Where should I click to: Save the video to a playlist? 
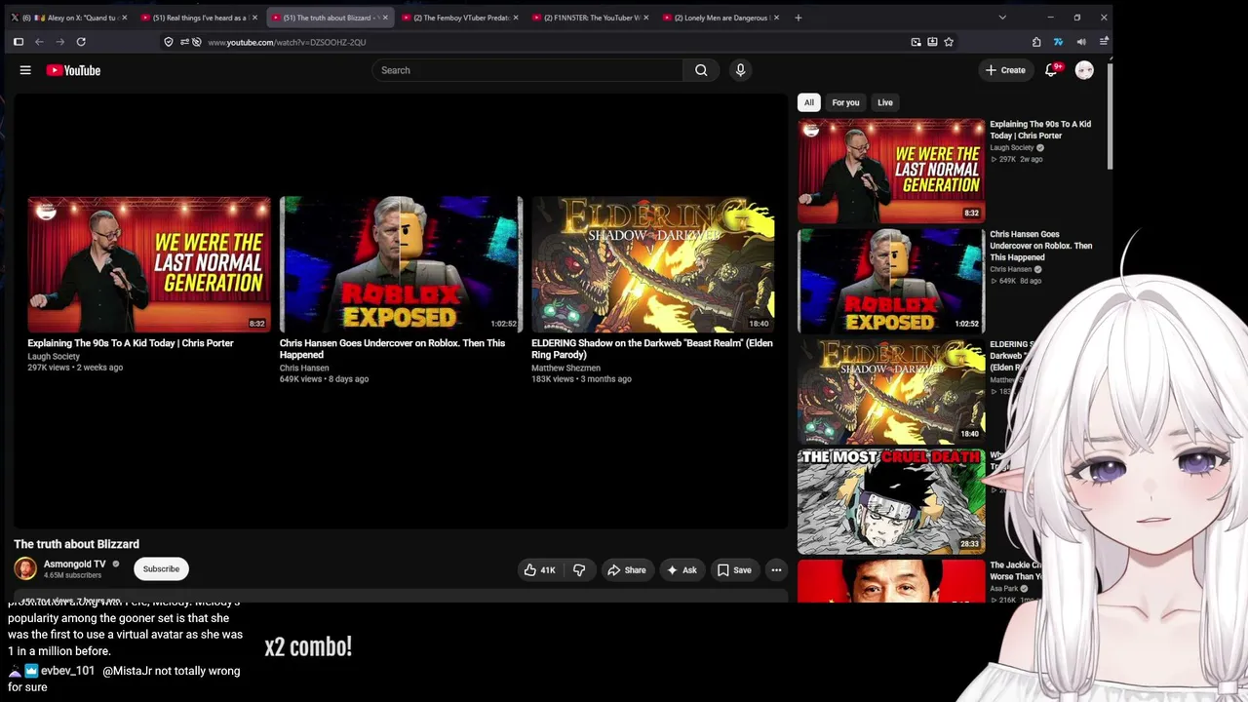click(734, 570)
